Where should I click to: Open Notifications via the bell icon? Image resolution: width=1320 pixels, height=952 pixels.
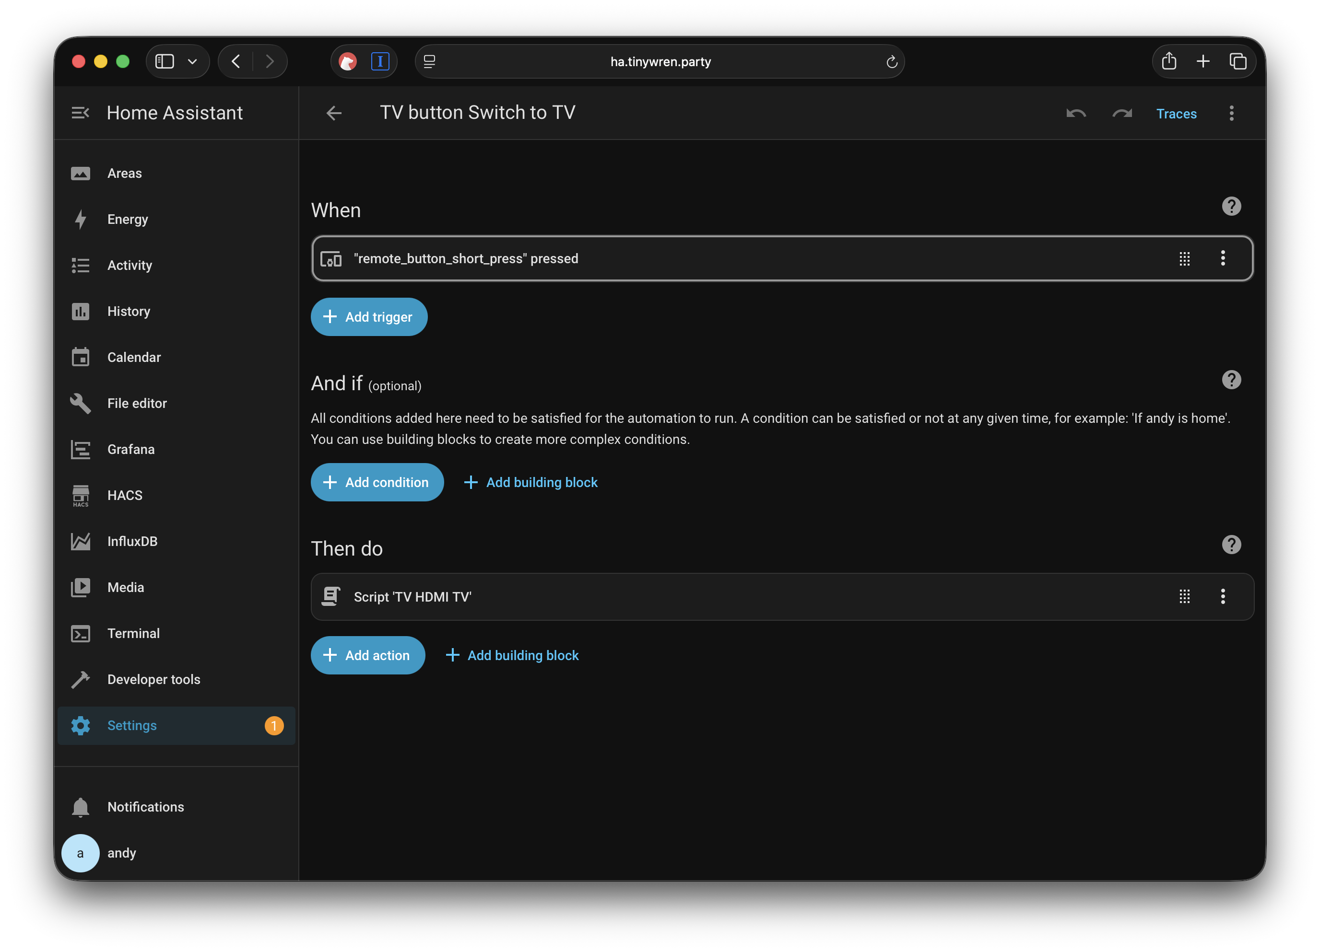(80, 807)
